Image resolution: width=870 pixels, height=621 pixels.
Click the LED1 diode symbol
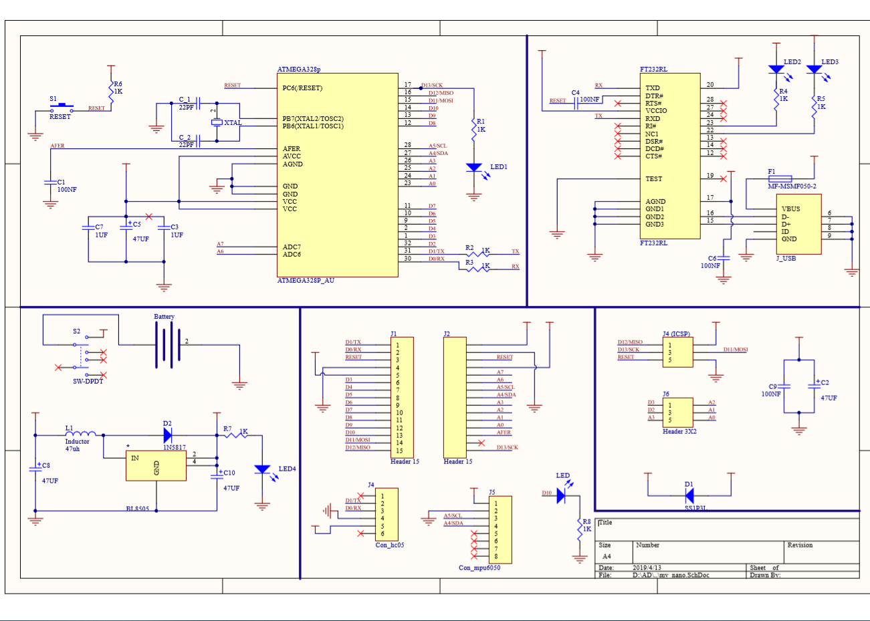click(474, 168)
